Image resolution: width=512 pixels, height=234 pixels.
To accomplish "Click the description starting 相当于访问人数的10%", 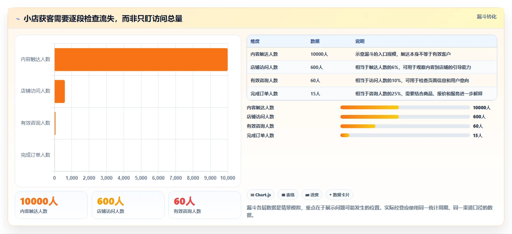I will pyautogui.click(x=412, y=81).
